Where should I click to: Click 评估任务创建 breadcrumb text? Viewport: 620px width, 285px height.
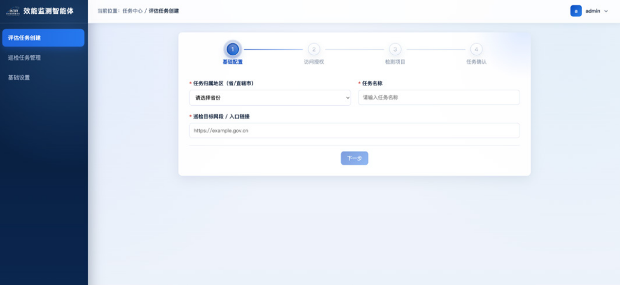tap(164, 11)
